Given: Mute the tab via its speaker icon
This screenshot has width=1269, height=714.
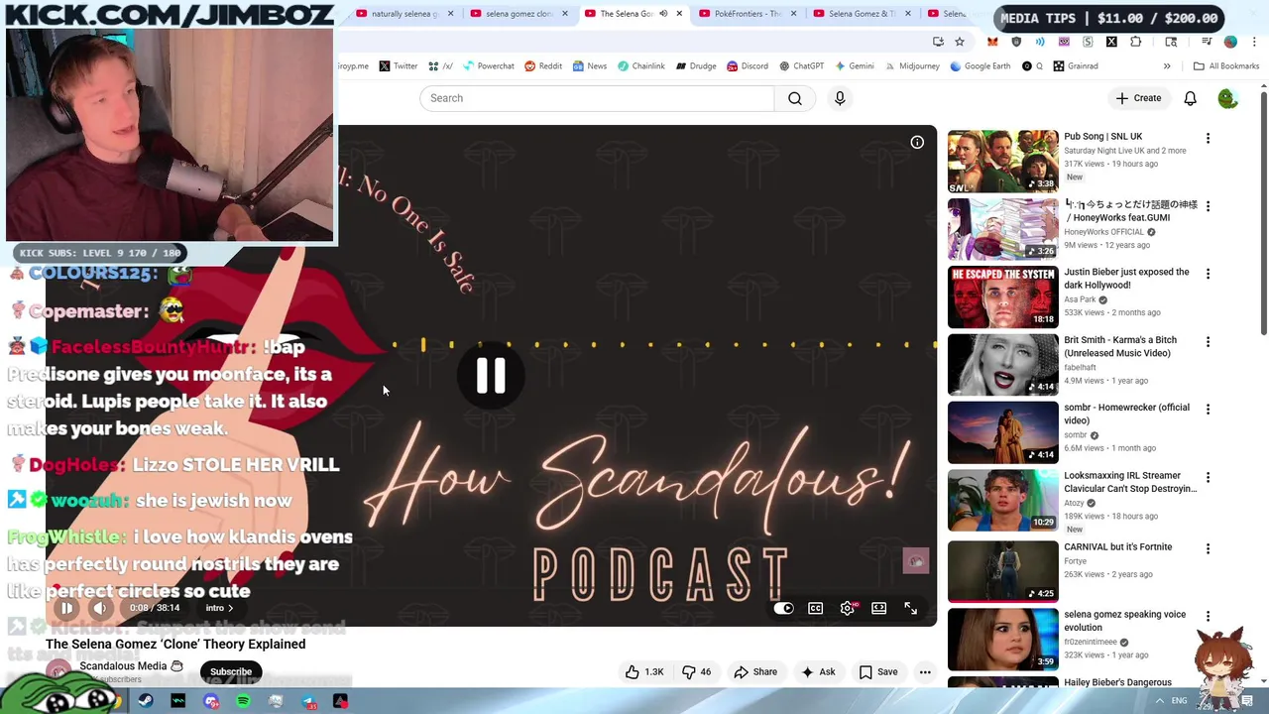Looking at the screenshot, I should pyautogui.click(x=663, y=14).
